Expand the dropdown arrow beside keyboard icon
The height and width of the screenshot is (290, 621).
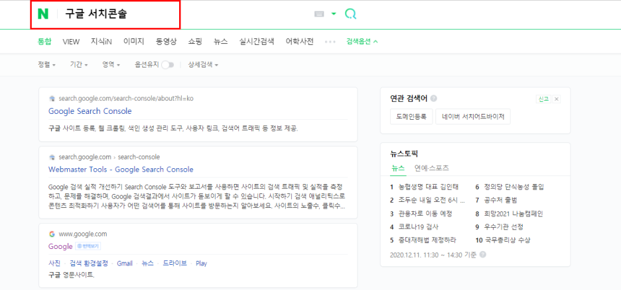[x=334, y=14]
